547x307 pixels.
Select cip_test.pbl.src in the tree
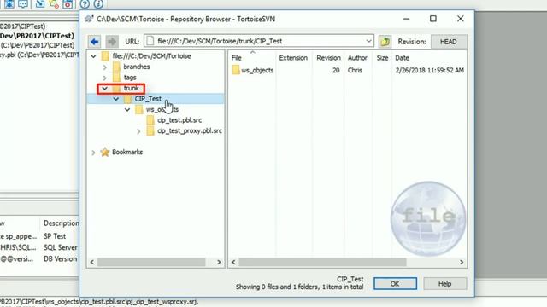tap(179, 120)
